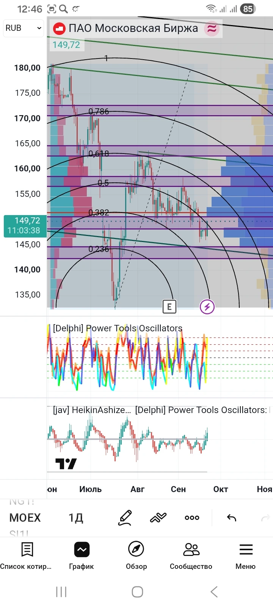Tap the TradingView logo on the chart
Screen dimensions: 273x608
66,464
